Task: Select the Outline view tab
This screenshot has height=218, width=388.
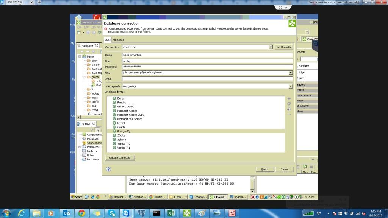Action: point(86,124)
